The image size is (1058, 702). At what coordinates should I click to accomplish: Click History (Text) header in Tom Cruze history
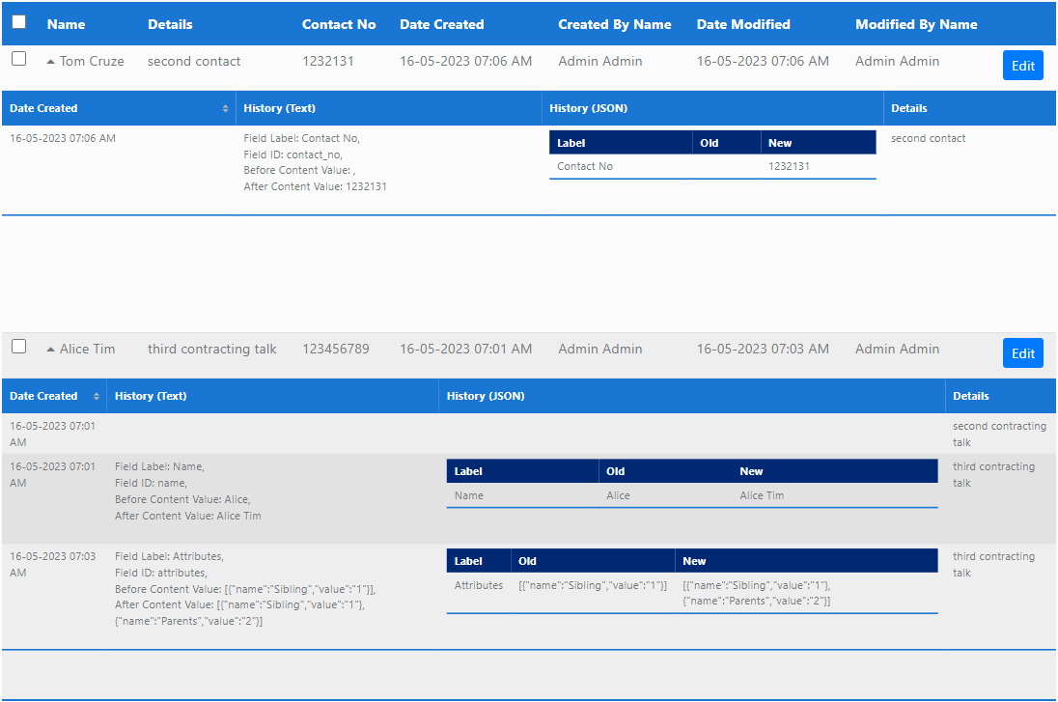(x=280, y=108)
